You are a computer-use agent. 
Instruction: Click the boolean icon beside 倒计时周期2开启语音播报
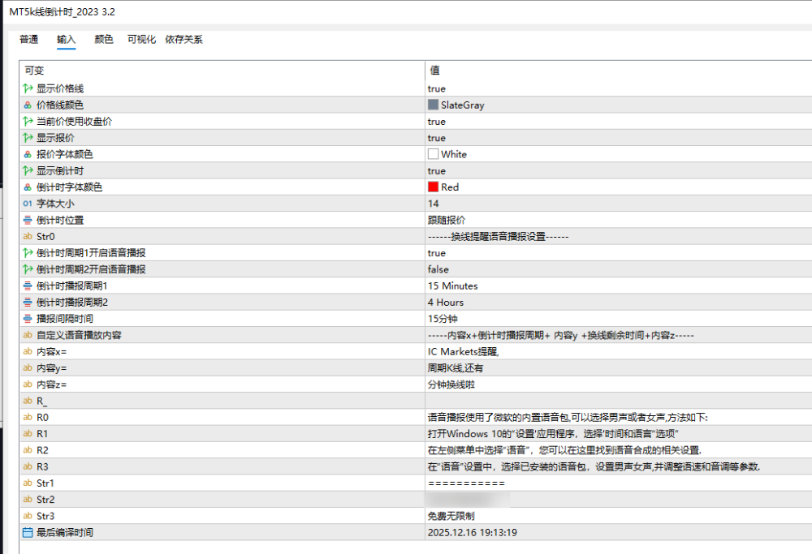coord(28,269)
